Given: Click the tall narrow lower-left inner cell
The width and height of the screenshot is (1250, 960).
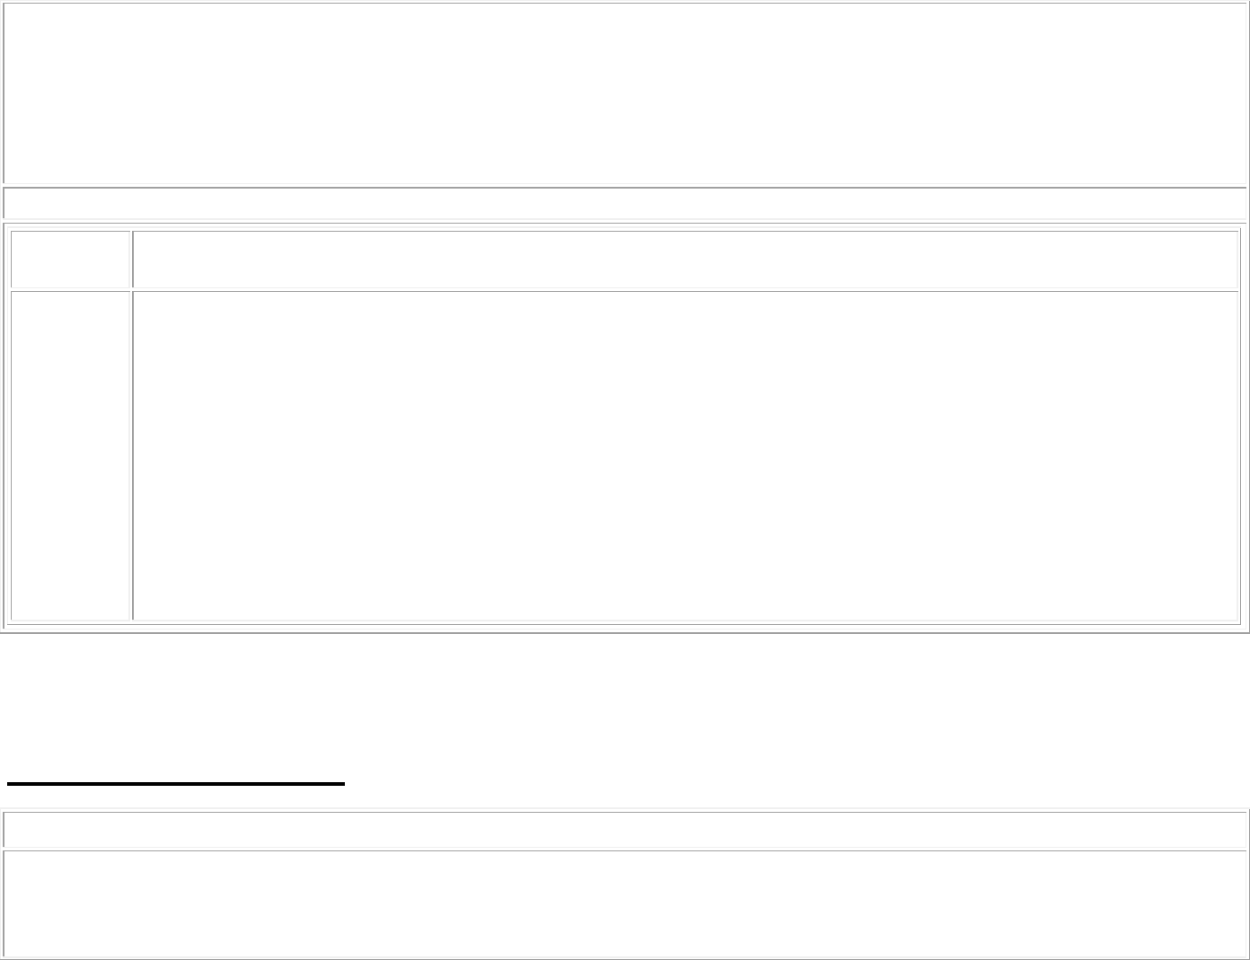Looking at the screenshot, I should (71, 455).
